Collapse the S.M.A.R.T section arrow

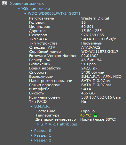(31, 107)
